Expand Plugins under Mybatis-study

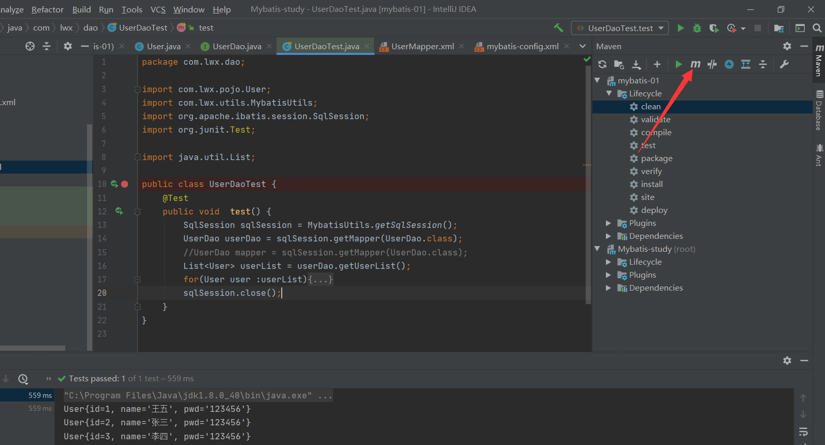coord(609,275)
